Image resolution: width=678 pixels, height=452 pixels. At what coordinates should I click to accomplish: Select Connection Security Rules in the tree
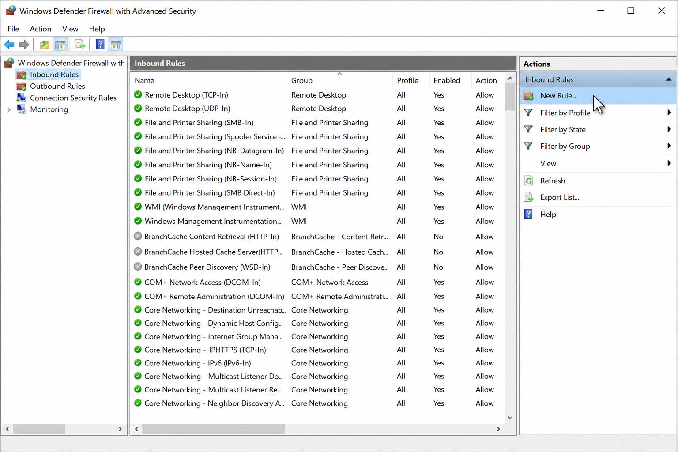click(x=73, y=98)
